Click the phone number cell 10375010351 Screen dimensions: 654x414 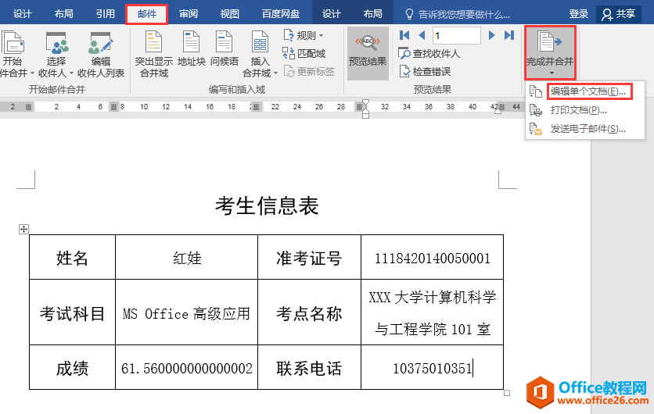[x=432, y=367]
